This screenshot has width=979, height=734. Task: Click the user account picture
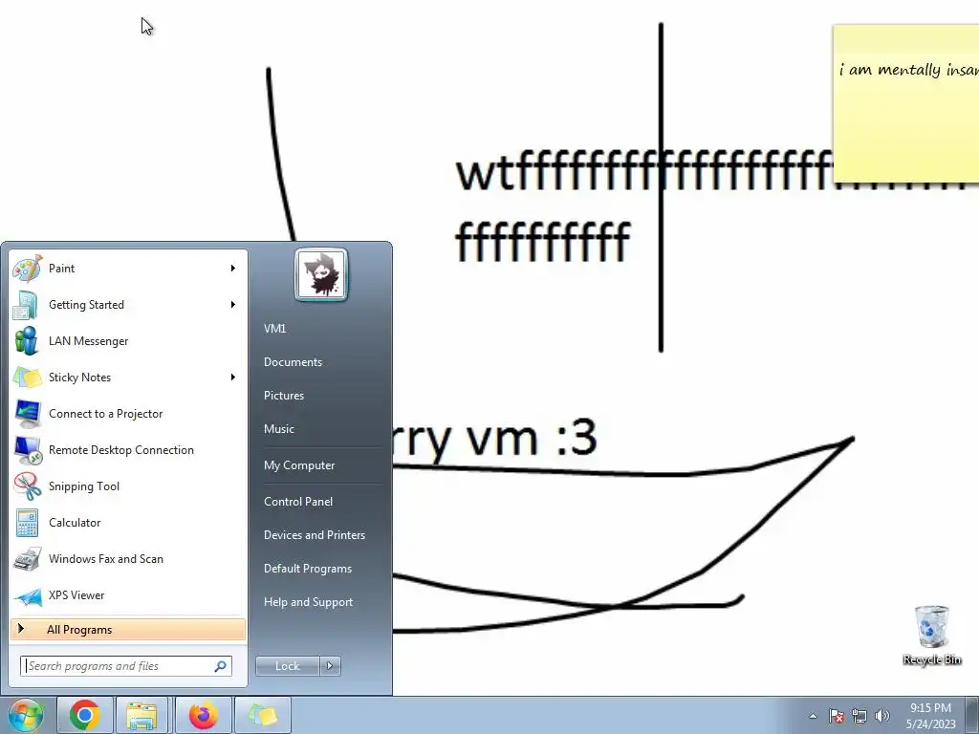pos(321,274)
